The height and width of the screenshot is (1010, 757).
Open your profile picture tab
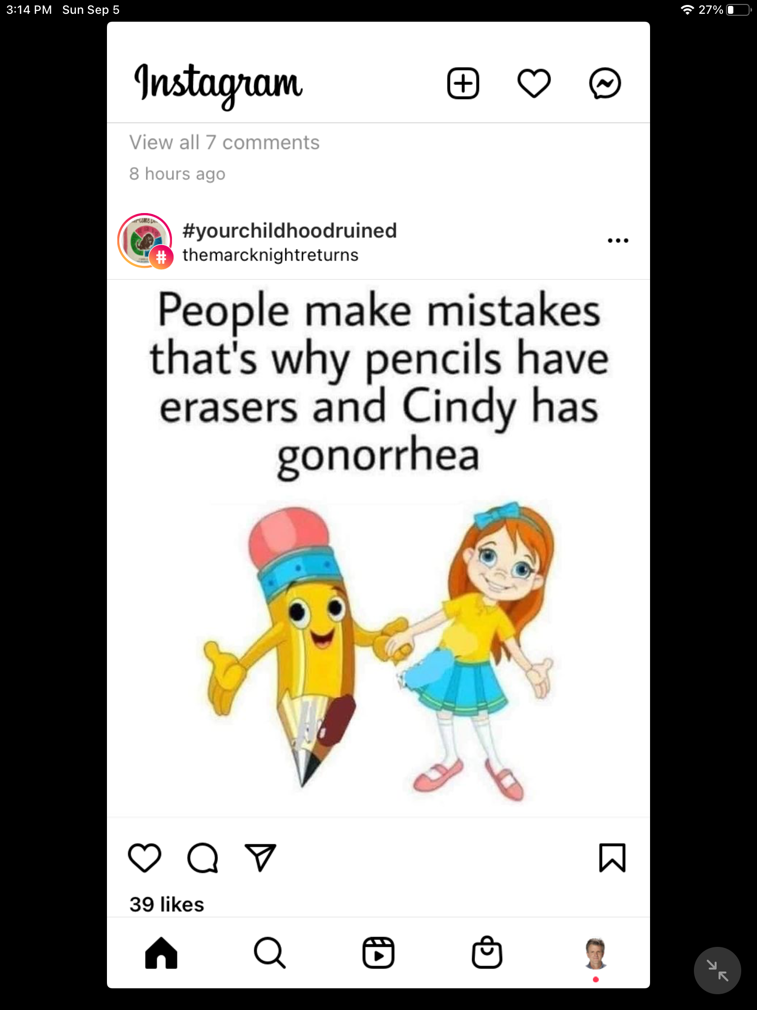point(596,953)
